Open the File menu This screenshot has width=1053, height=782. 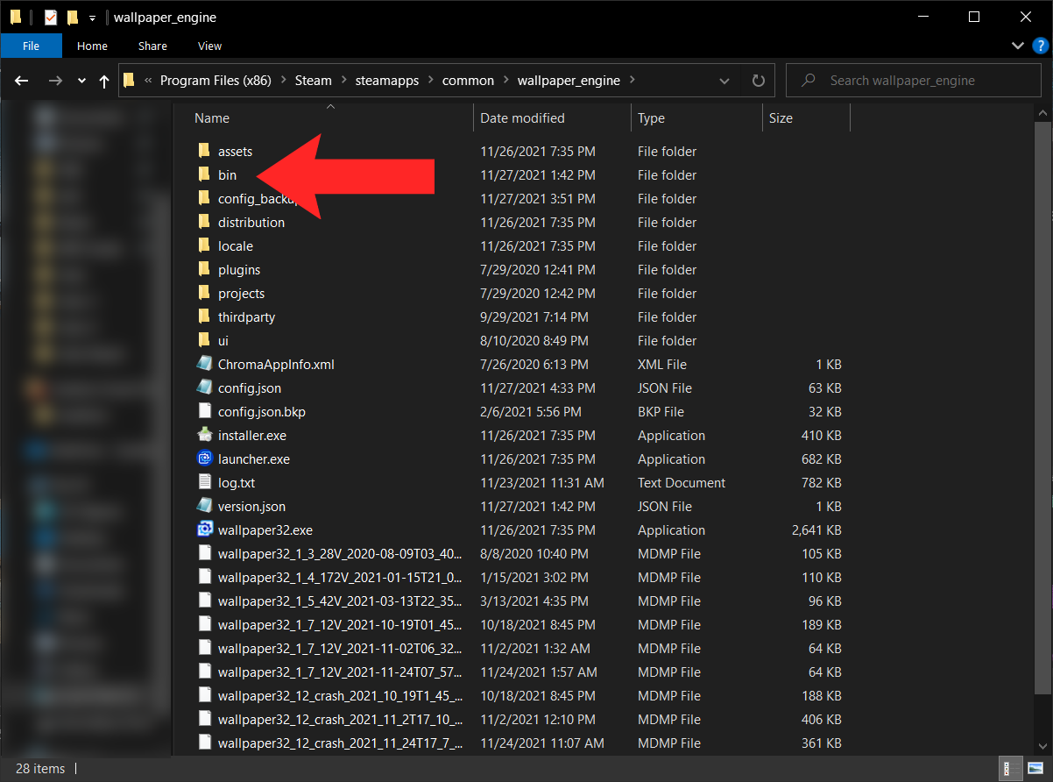point(31,46)
